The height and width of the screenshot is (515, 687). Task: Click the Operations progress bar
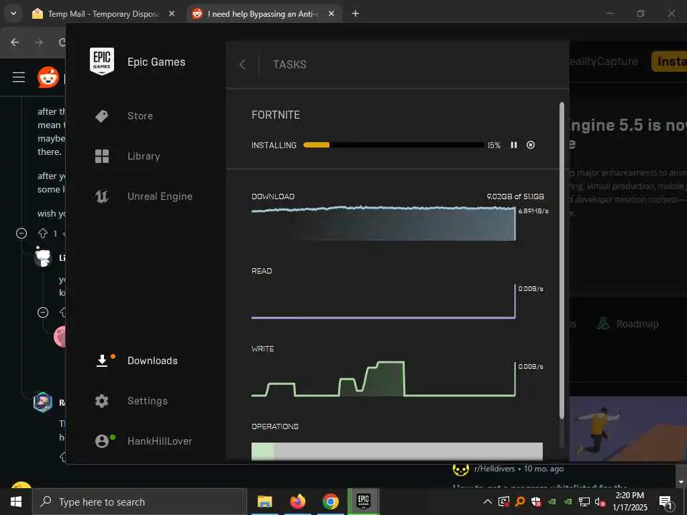point(397,451)
